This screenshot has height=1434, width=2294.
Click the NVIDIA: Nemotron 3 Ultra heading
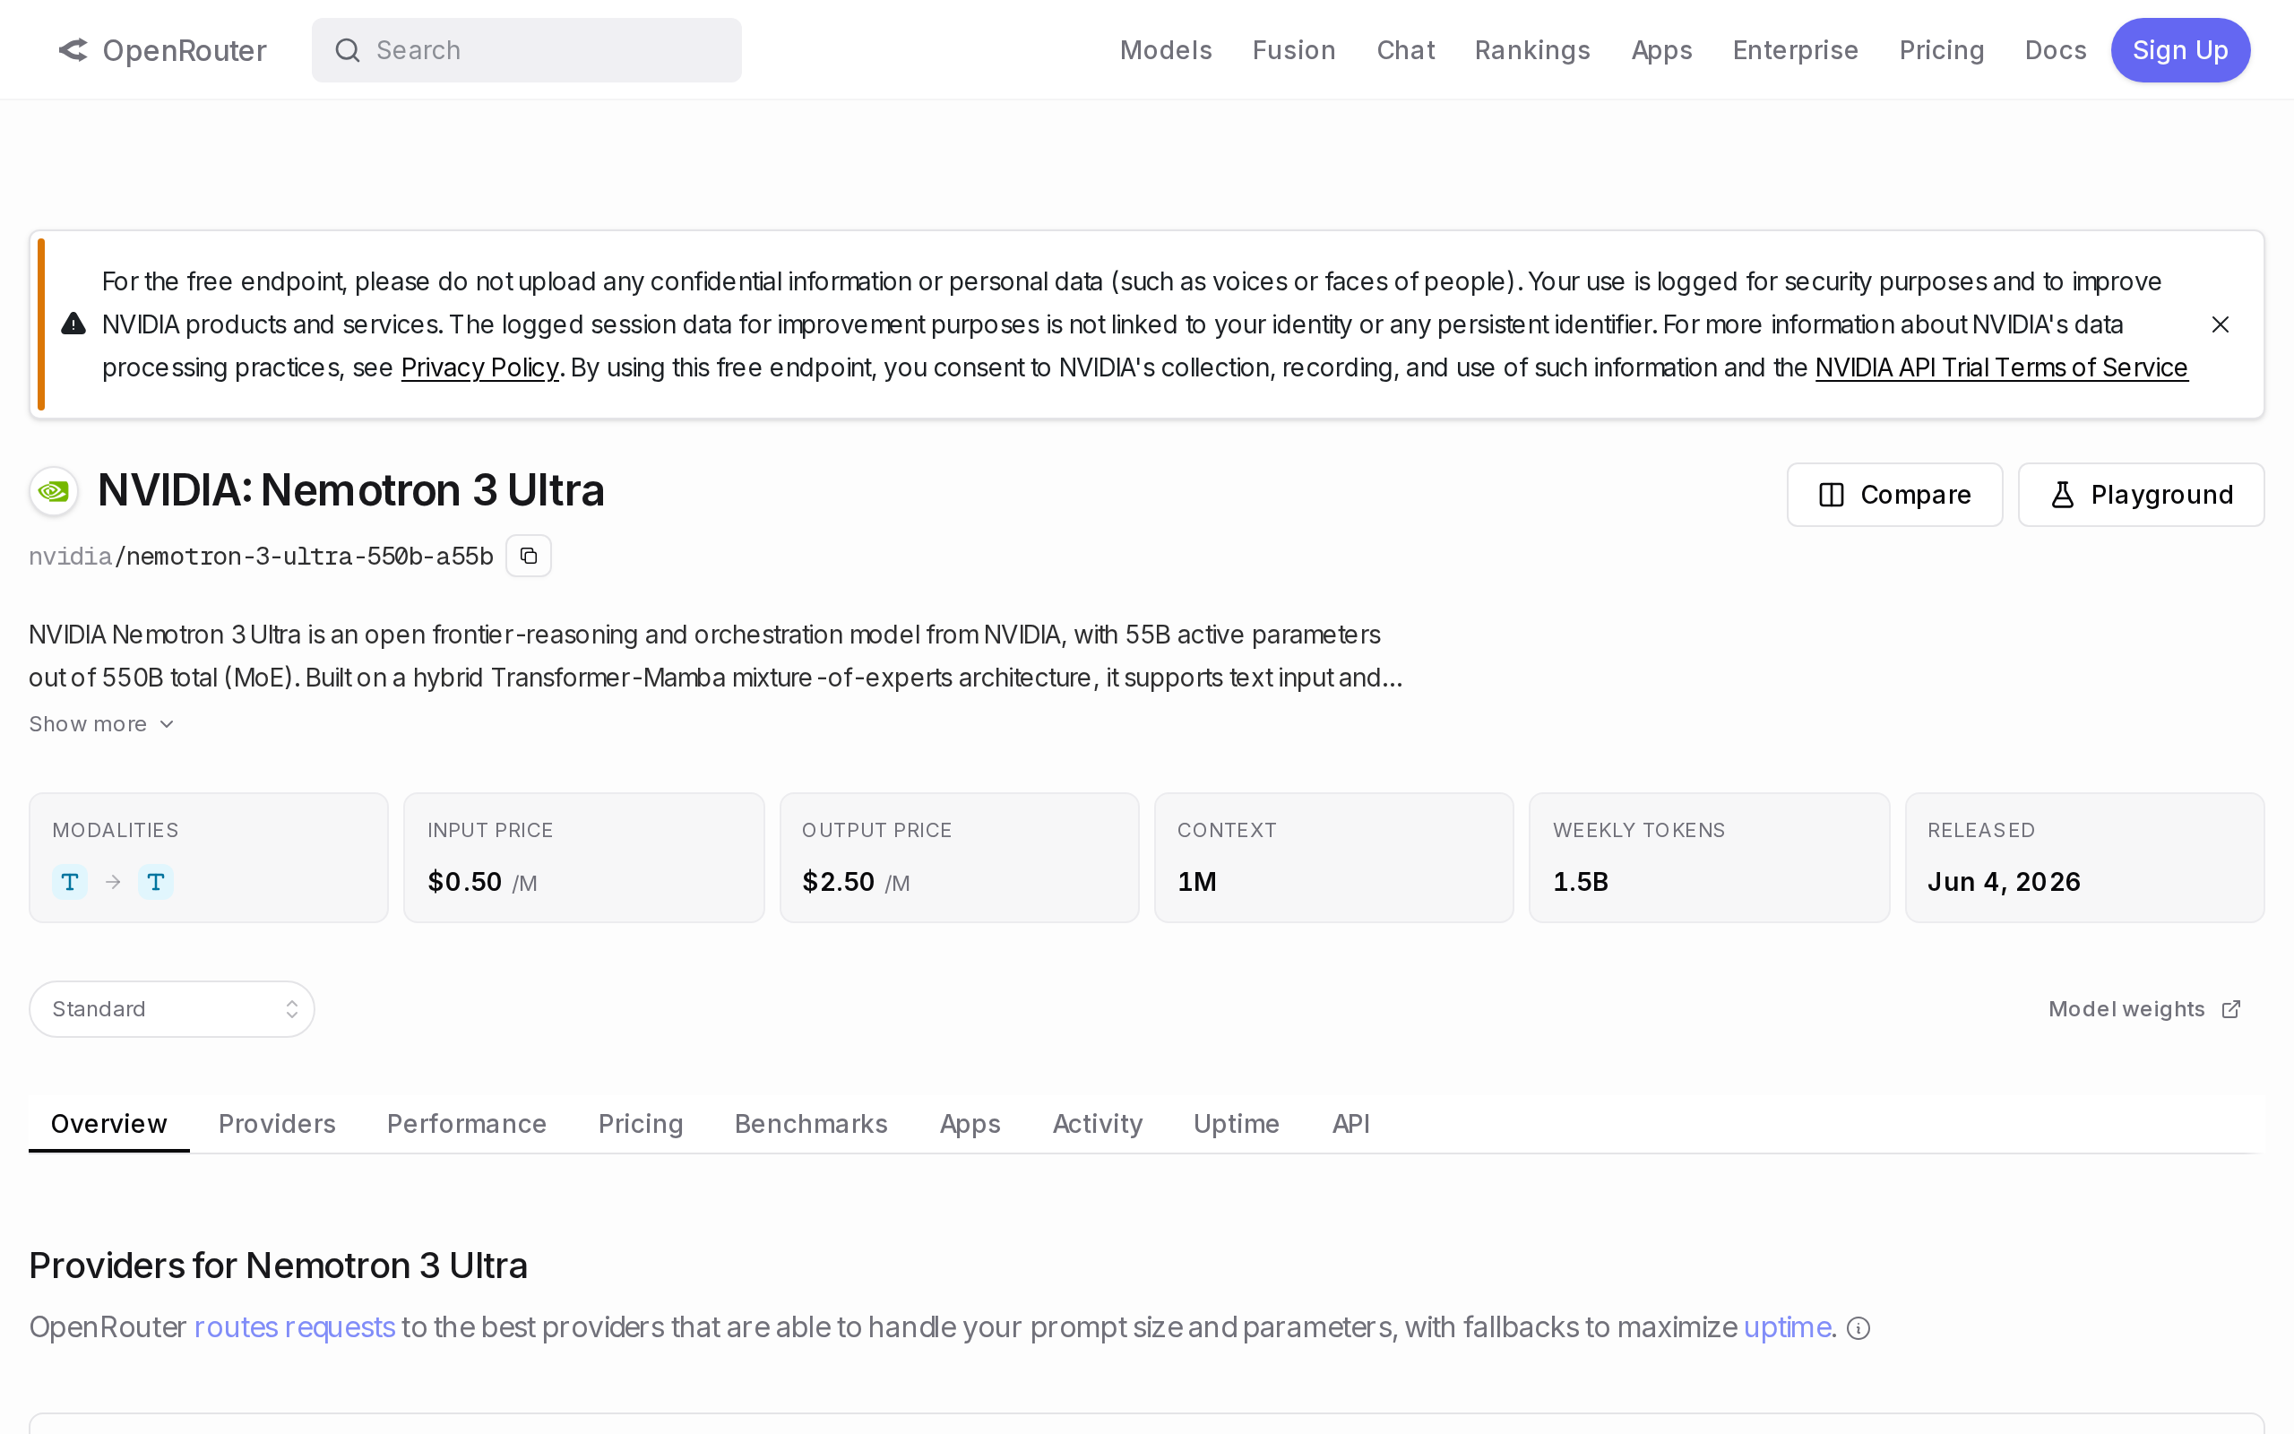click(350, 490)
